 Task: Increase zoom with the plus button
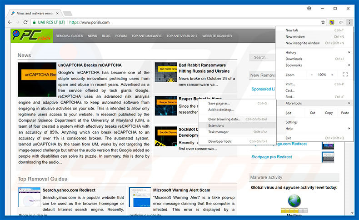tap(332, 75)
